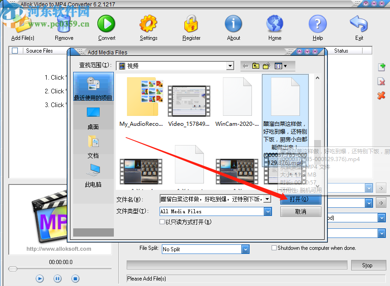Image resolution: width=390 pixels, height=286 pixels.
Task: Enable Shutdown the computer when done
Action: [x=274, y=247]
